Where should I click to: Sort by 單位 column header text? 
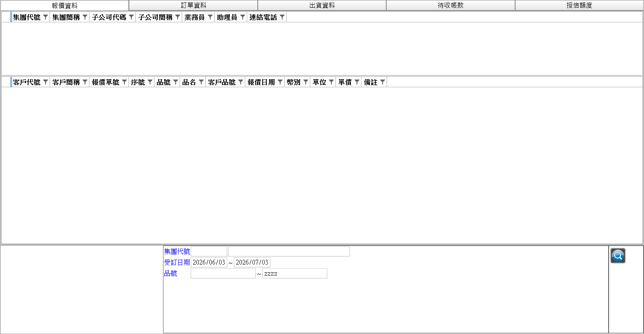(x=320, y=82)
